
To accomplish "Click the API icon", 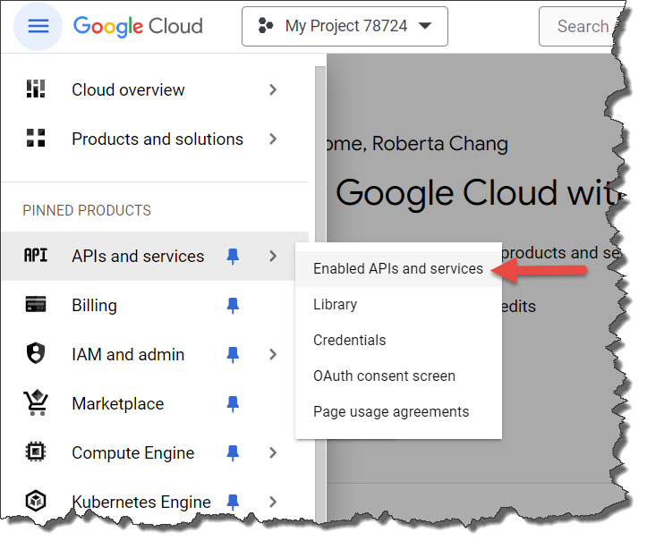I will pyautogui.click(x=36, y=256).
